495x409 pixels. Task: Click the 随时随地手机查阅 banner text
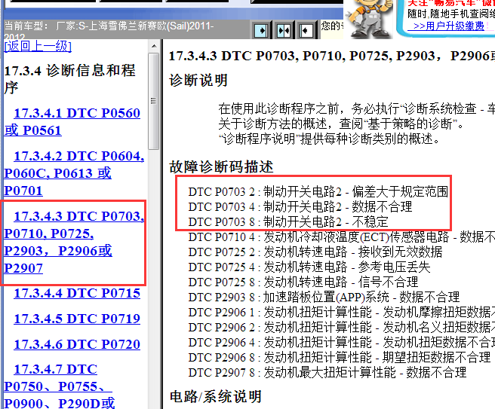(451, 14)
